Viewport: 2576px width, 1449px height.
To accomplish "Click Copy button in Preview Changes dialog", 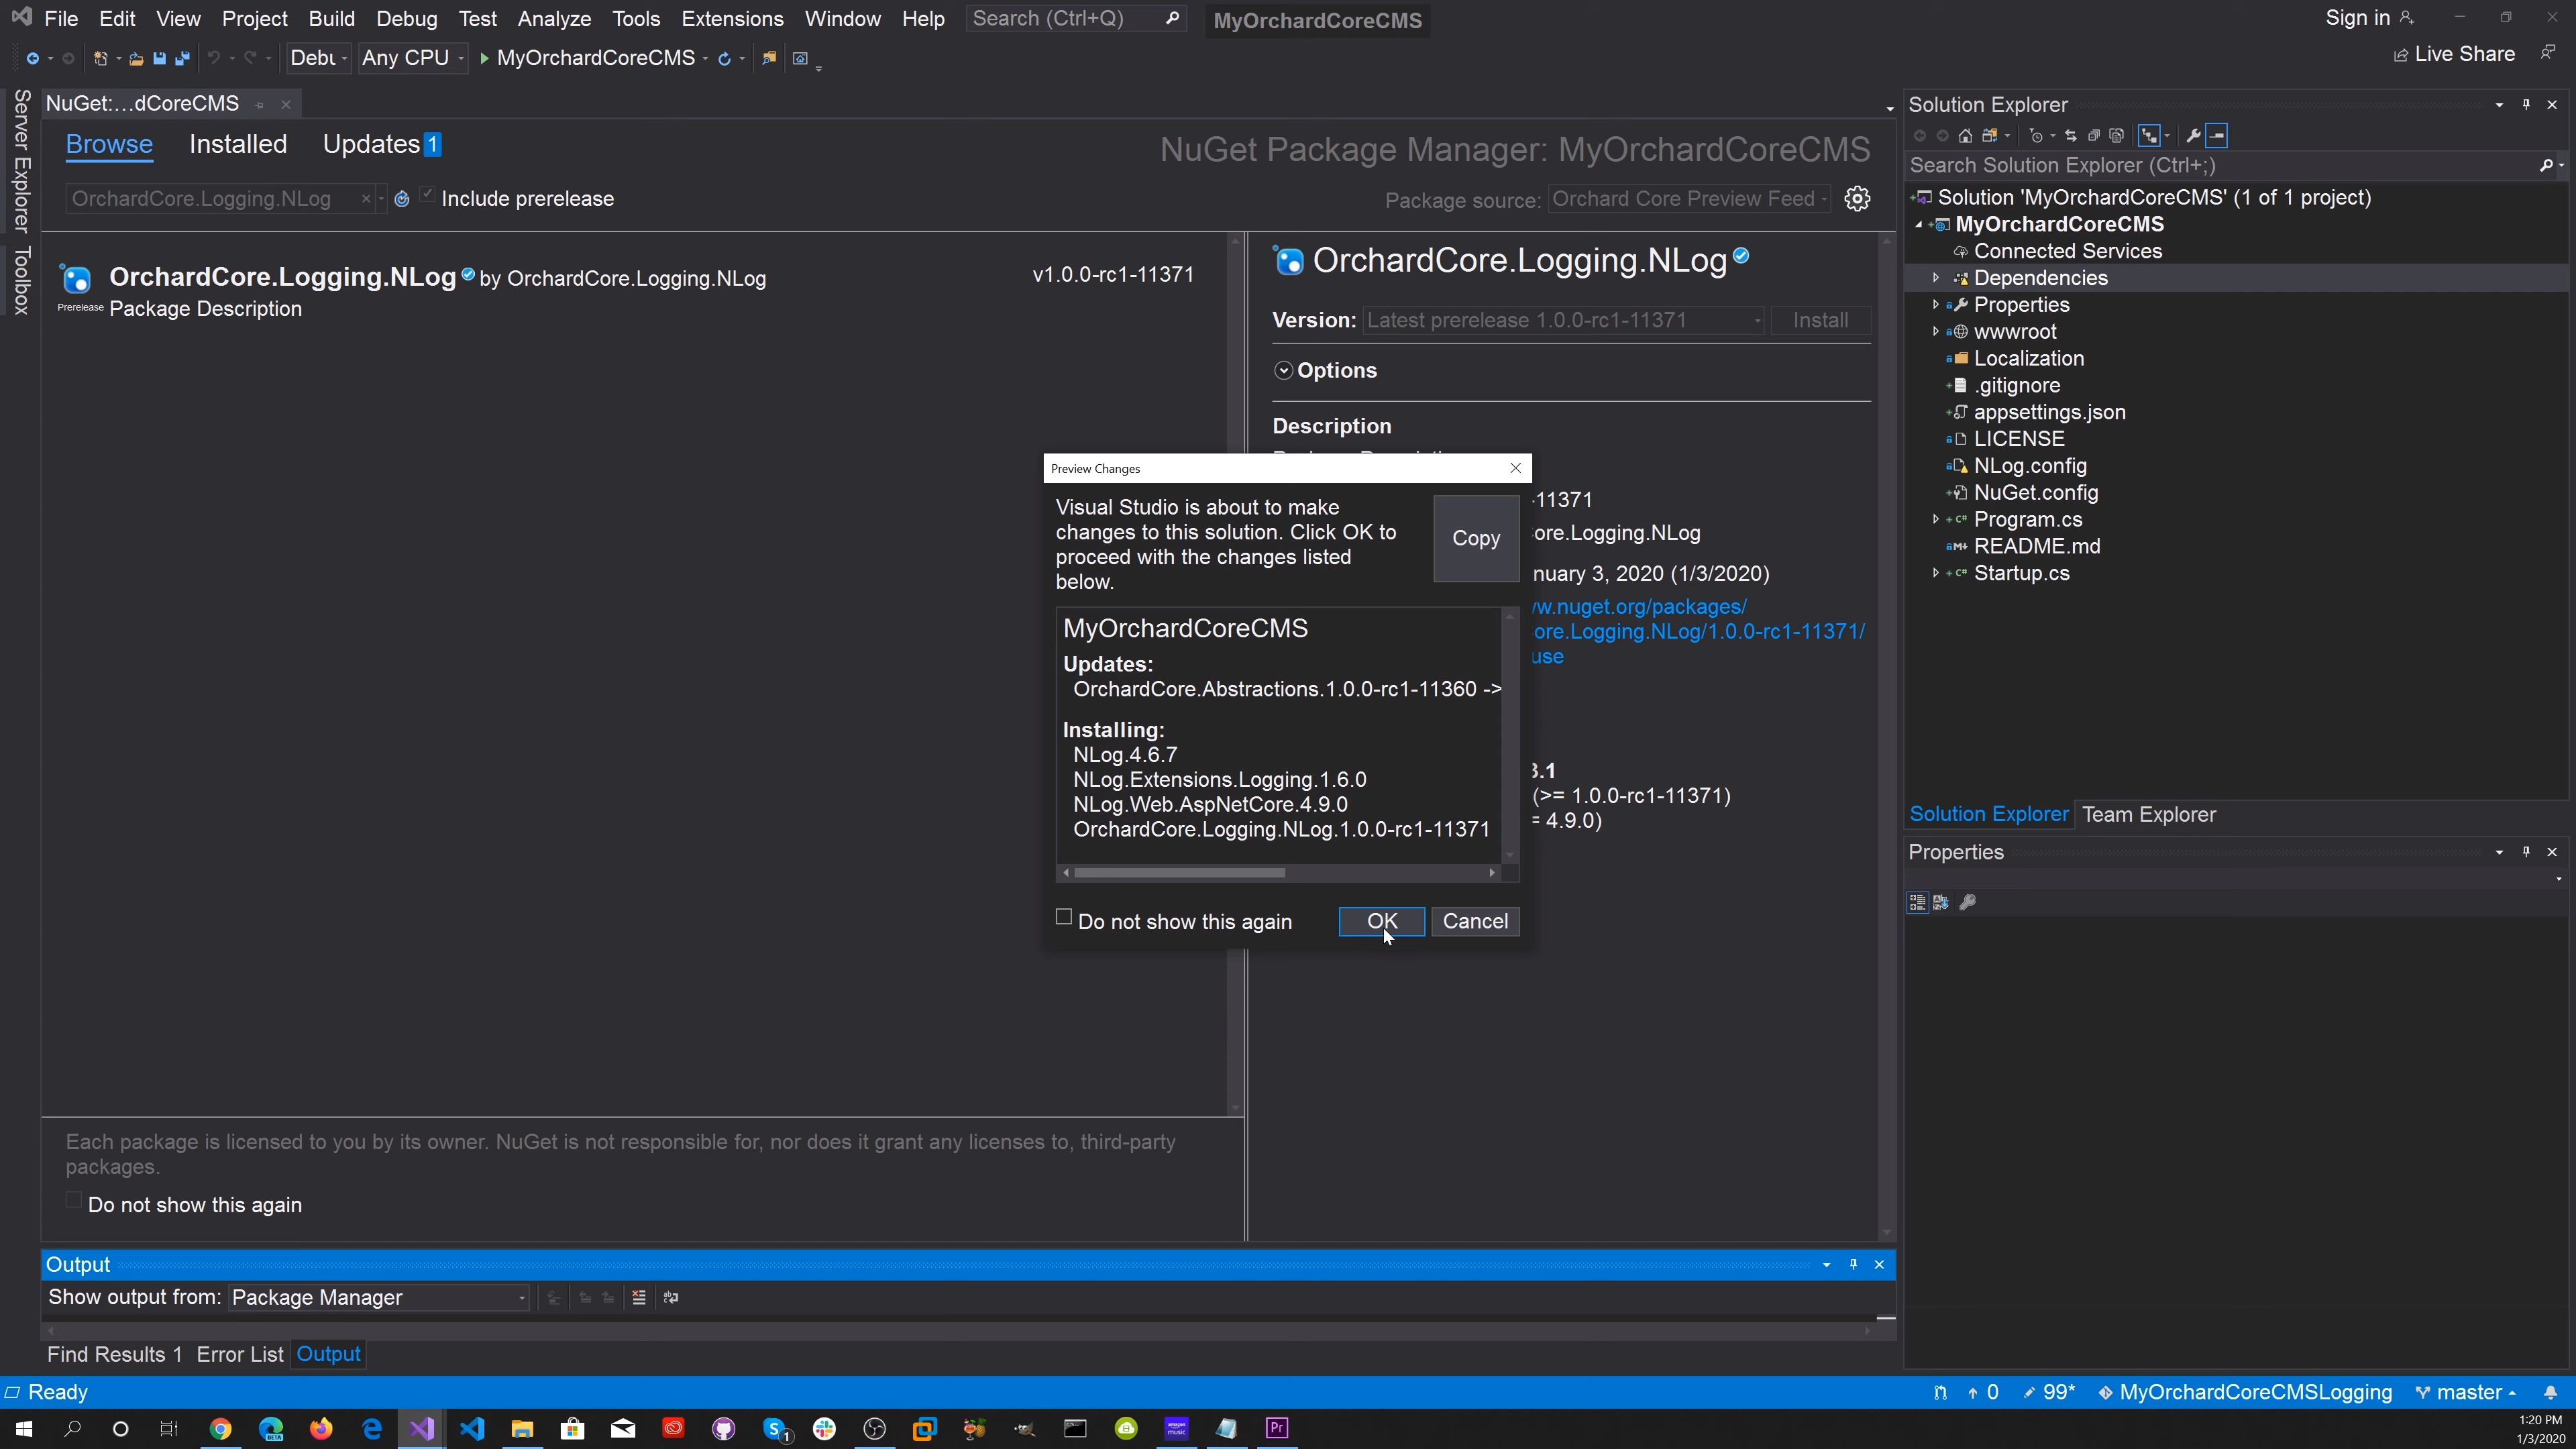I will [x=1476, y=539].
